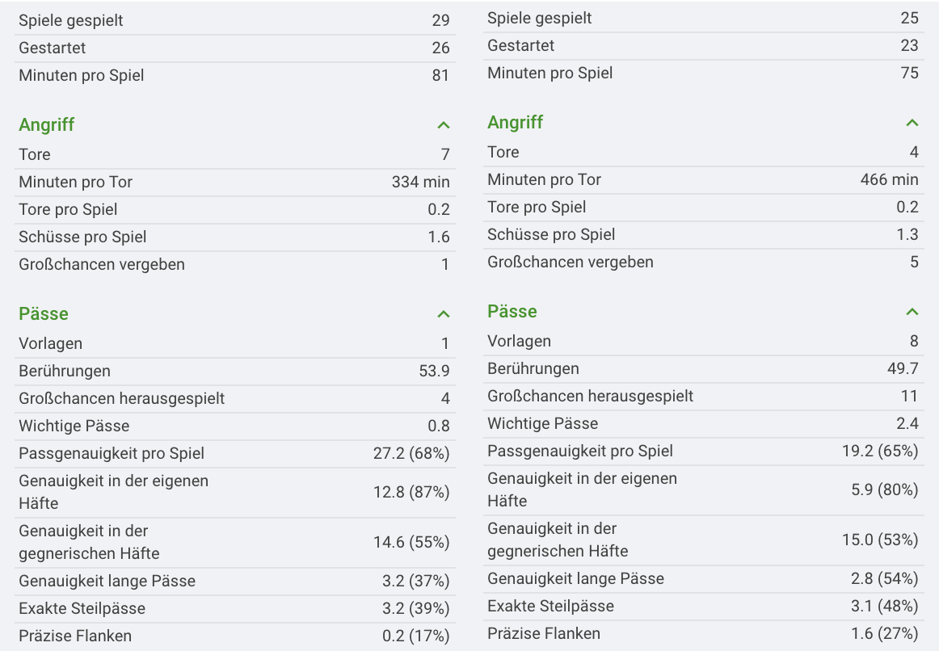Select right Vorlagen row showing 8
The height and width of the screenshot is (651, 939).
click(704, 341)
